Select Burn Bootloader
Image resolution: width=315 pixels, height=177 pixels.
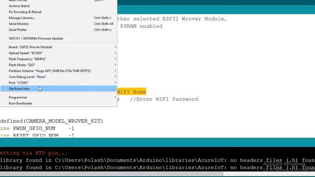point(59,103)
